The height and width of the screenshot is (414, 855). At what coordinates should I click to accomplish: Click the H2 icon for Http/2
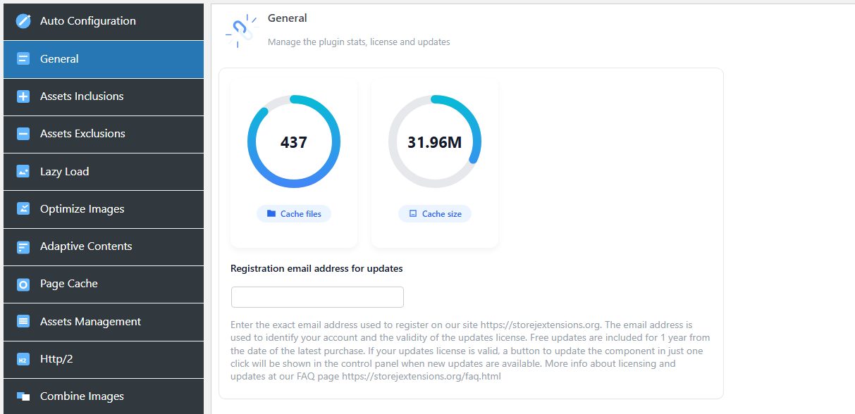pos(22,359)
